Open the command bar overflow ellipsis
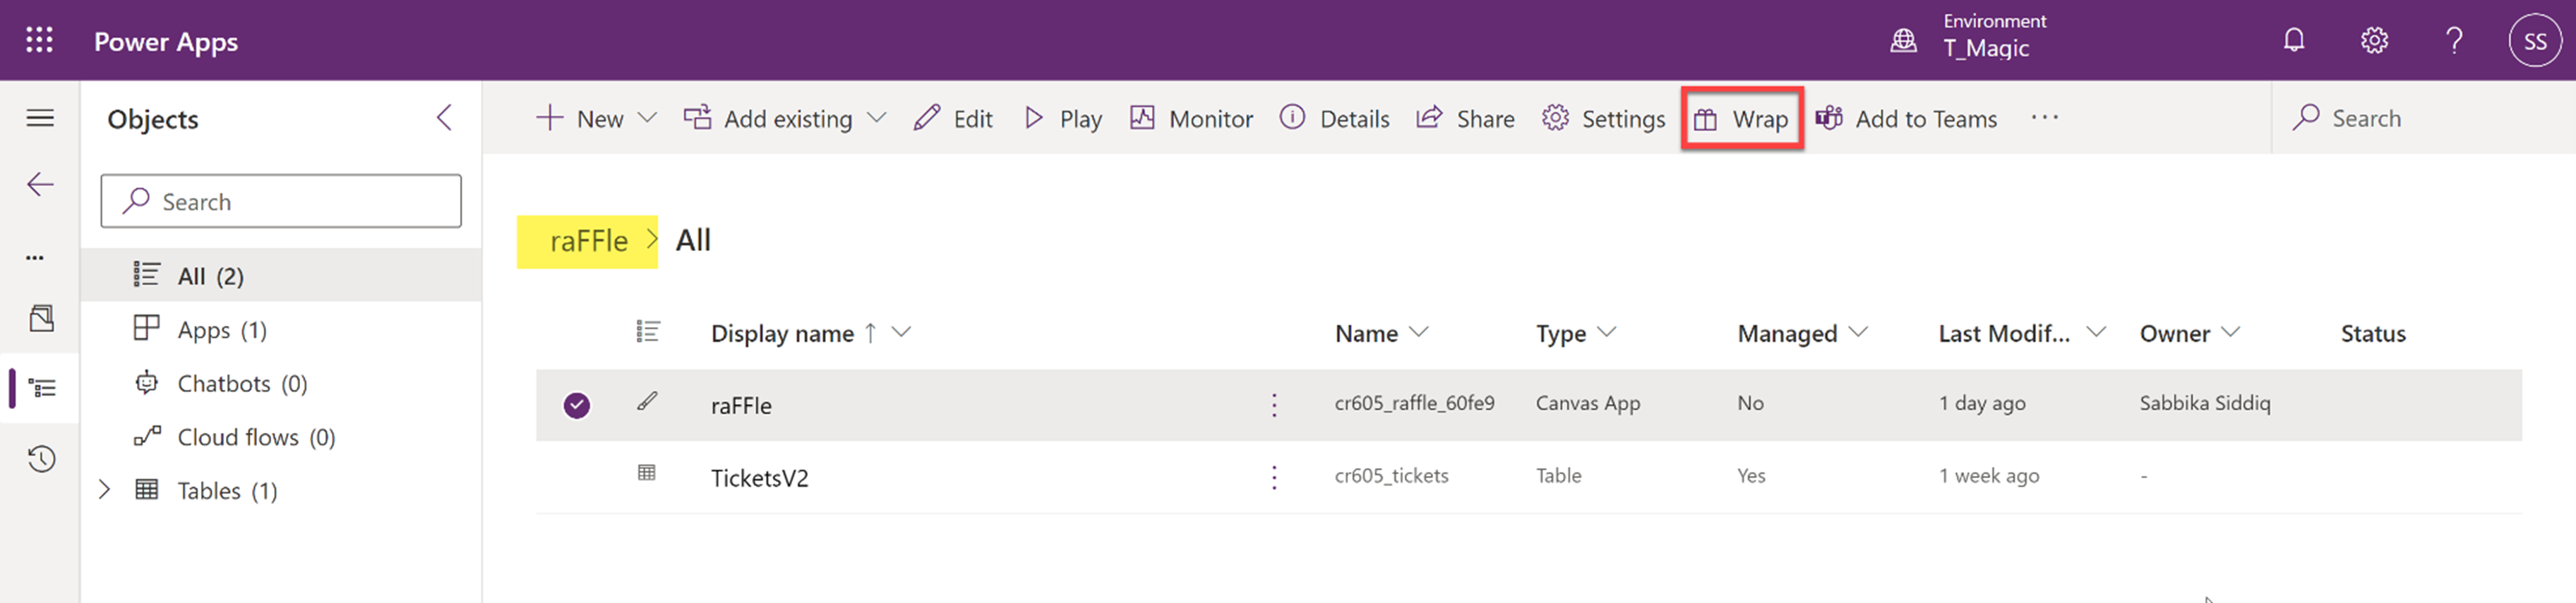This screenshot has width=2576, height=603. click(x=2045, y=117)
